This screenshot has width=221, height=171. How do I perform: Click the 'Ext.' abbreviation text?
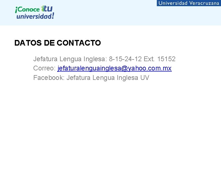tap(149, 59)
